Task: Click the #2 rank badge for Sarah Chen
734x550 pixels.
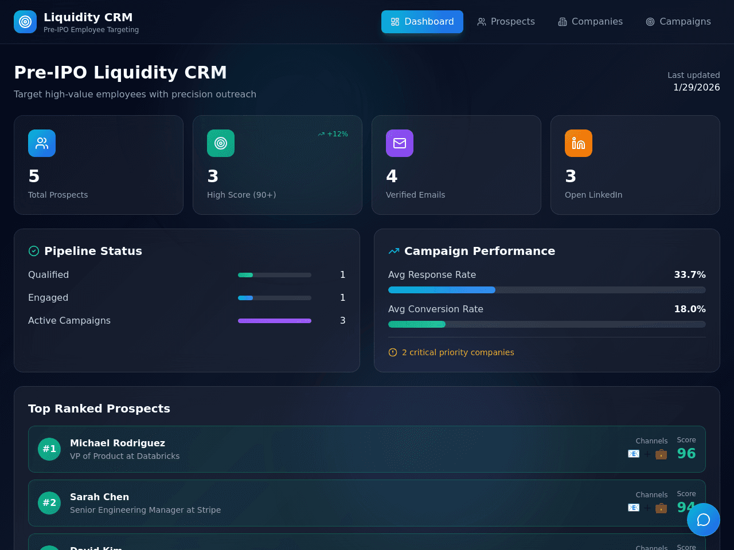Action: (x=49, y=503)
